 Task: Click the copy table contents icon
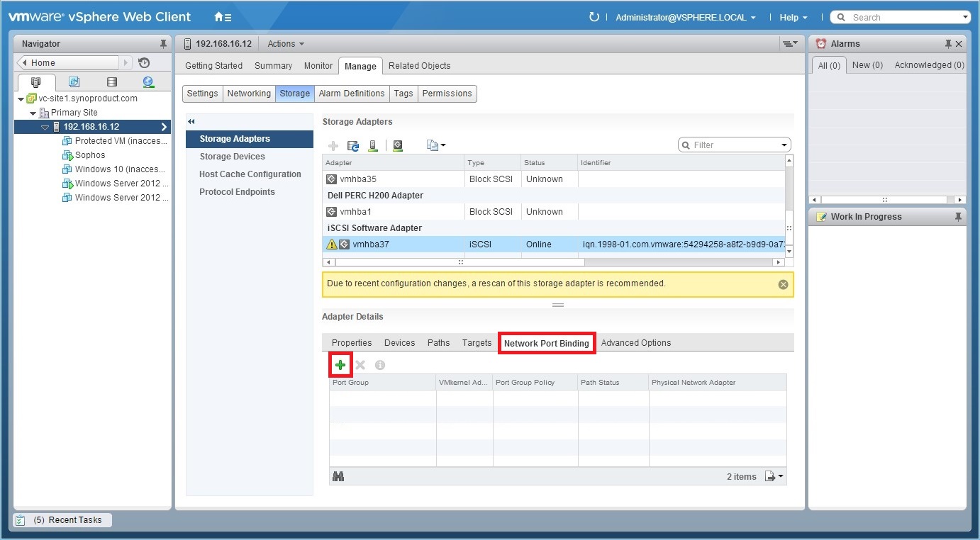tap(432, 145)
